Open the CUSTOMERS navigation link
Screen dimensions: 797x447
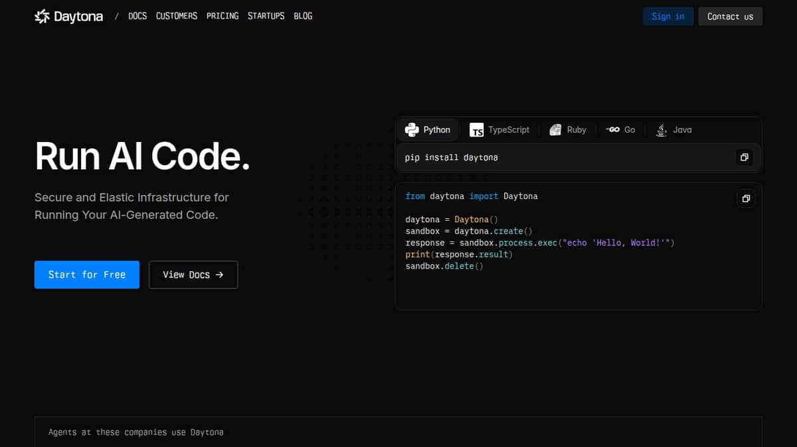[177, 16]
